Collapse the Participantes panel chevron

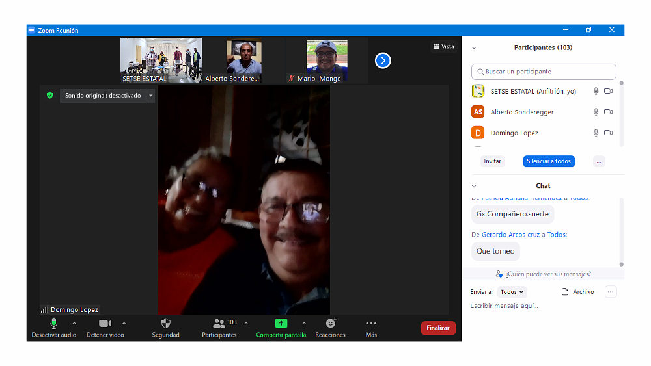coord(474,47)
